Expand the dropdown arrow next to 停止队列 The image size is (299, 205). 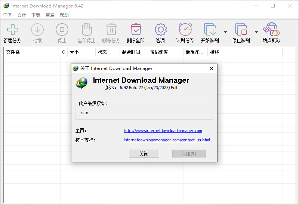coord(257,32)
